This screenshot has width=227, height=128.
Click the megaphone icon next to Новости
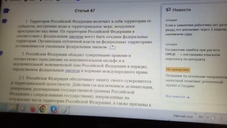168,10
